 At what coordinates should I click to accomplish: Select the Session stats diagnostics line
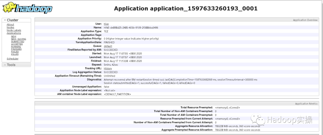coord(149,83)
